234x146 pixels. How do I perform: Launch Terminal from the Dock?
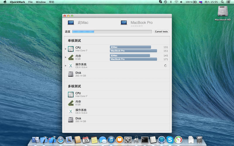coord(145,140)
